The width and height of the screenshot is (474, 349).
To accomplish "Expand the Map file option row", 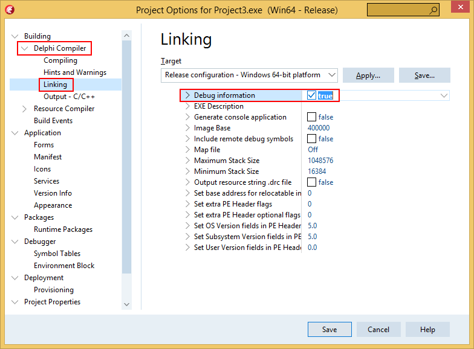I will (x=187, y=150).
